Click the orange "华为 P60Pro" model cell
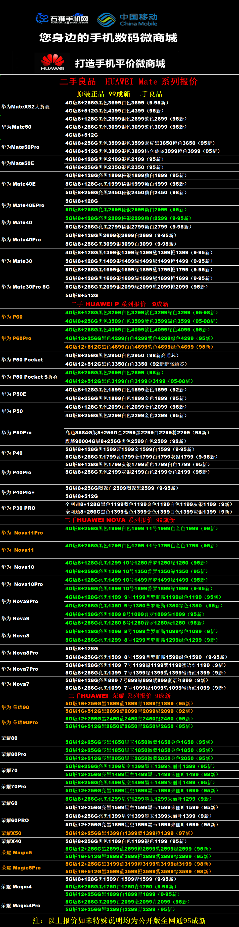 tap(32, 338)
